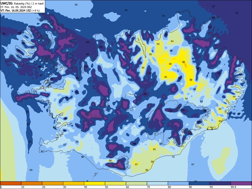
Task: Click the legend label '10'
Action: 23,187
